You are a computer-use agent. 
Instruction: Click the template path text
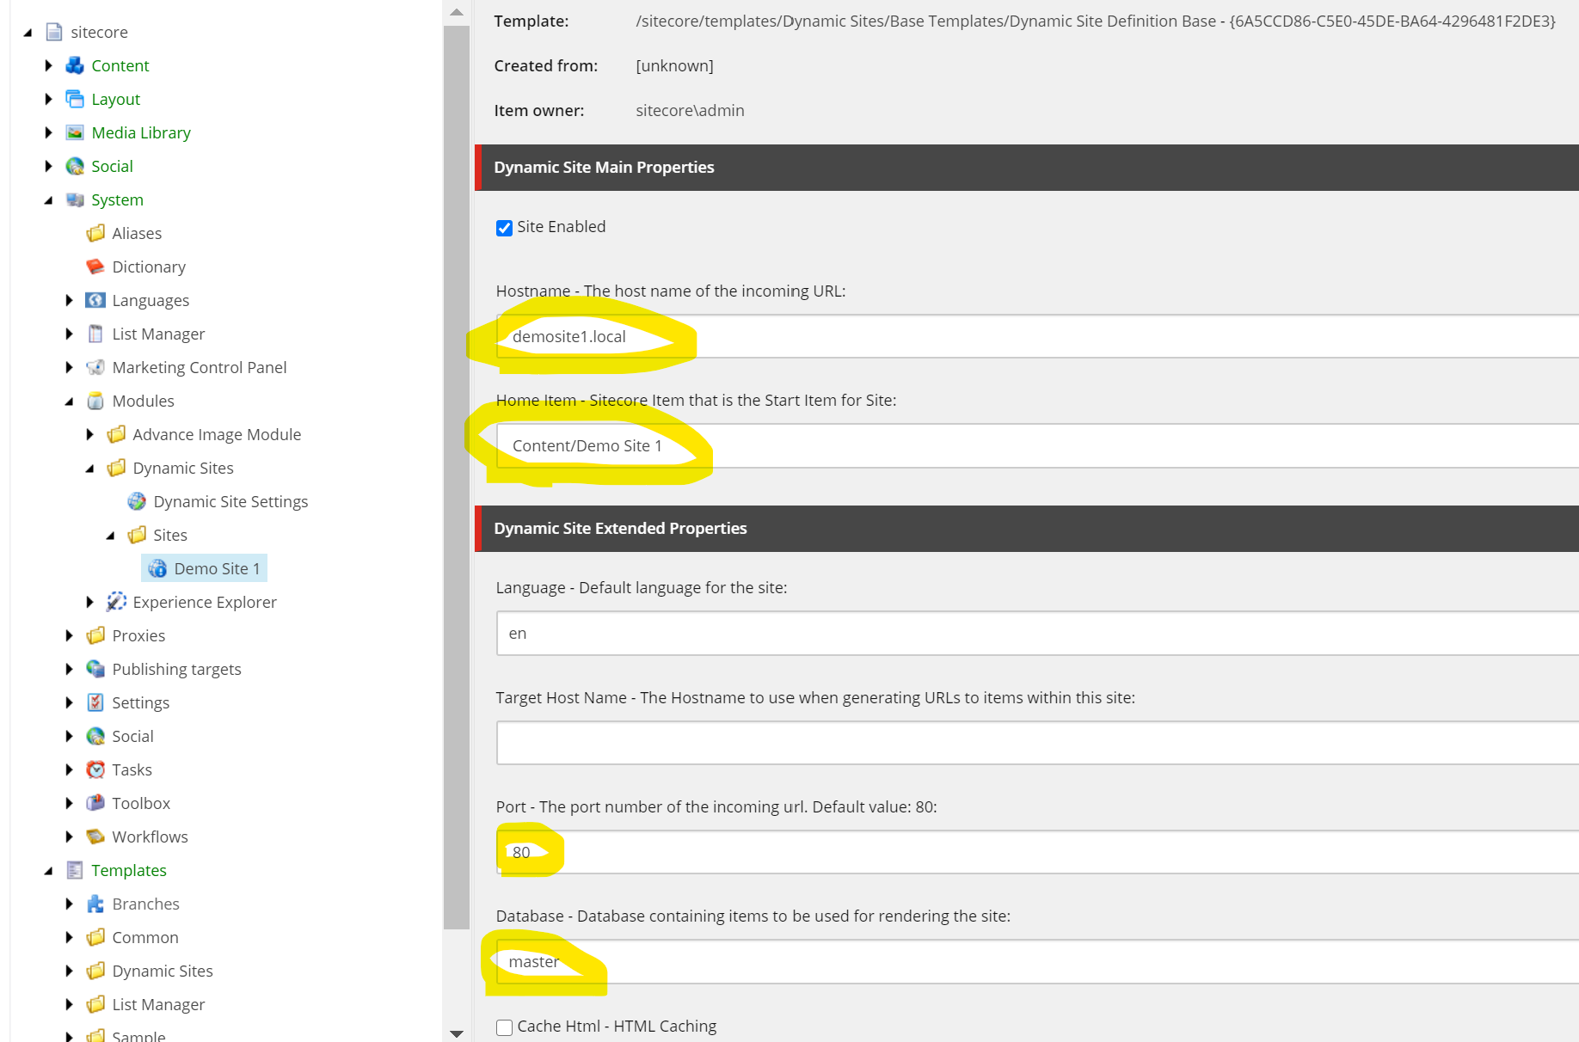1096,21
